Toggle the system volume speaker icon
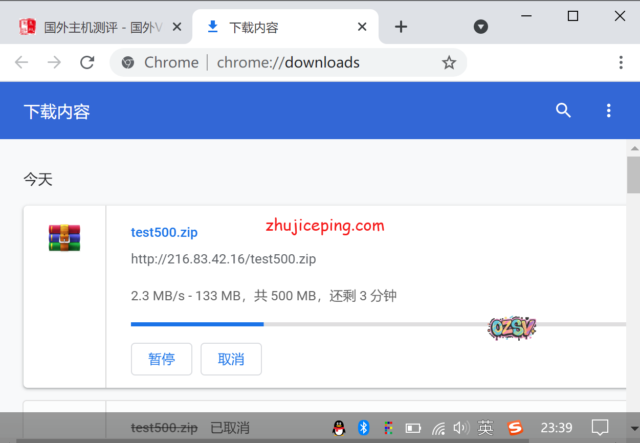640x443 pixels. (x=461, y=428)
